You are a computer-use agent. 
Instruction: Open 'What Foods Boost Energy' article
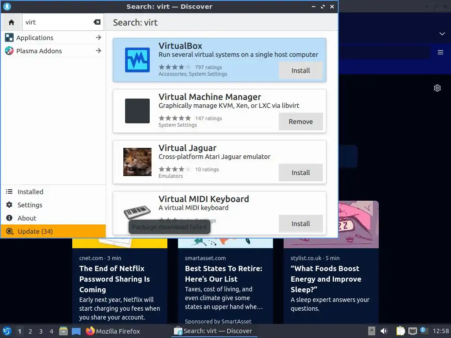pos(326,279)
